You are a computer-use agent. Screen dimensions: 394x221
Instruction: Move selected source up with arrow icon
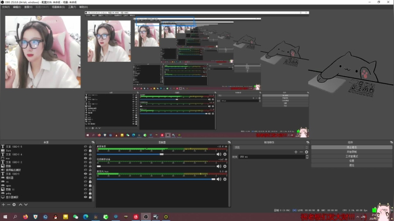click(21, 205)
